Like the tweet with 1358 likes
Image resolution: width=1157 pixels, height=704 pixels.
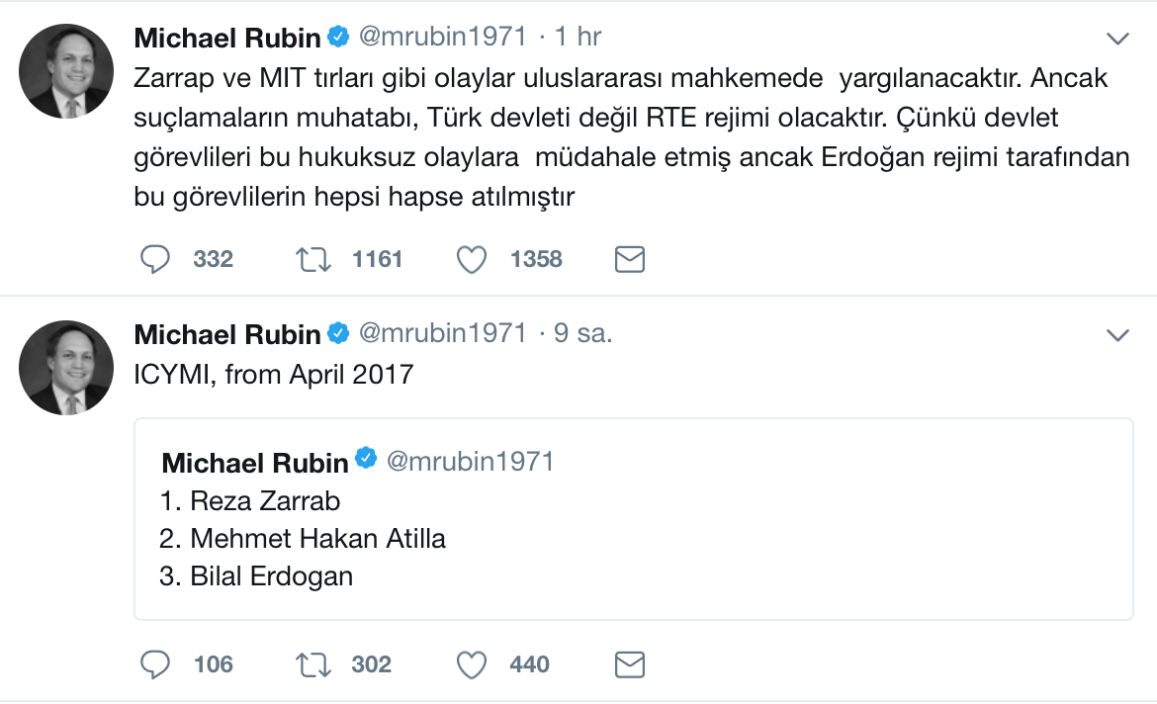[x=472, y=259]
